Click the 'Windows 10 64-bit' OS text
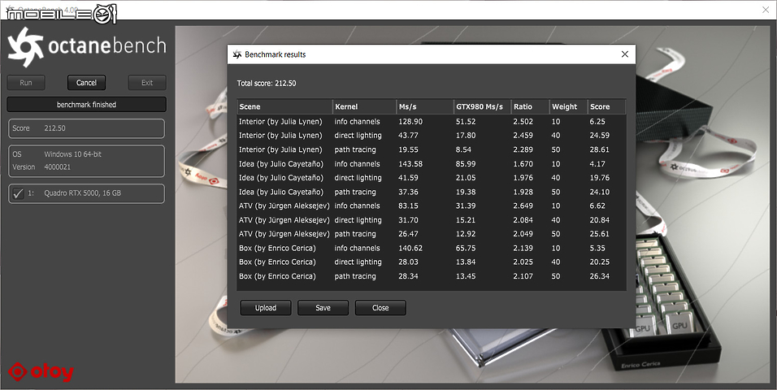 [73, 154]
